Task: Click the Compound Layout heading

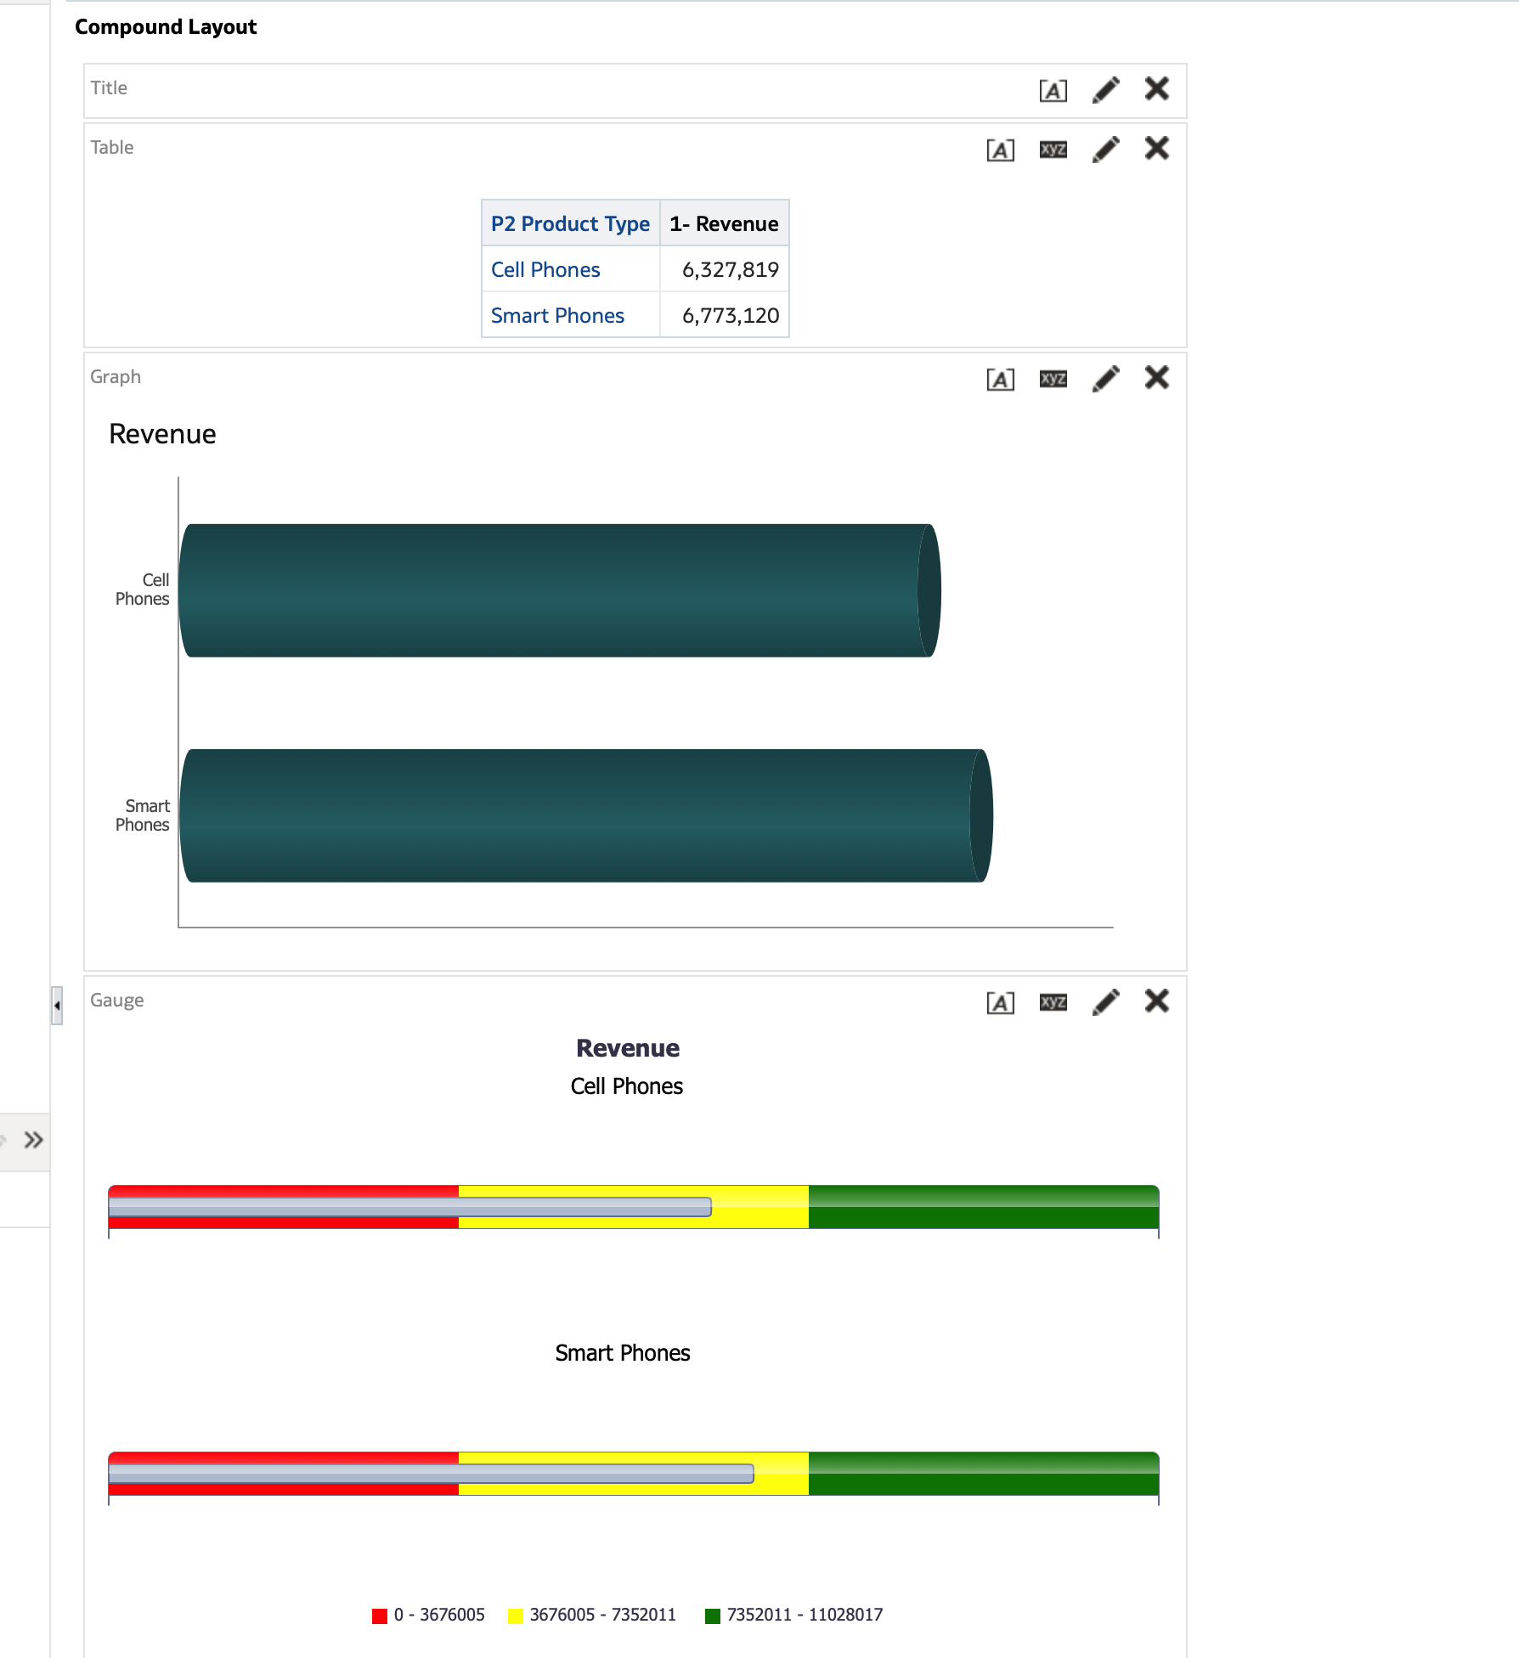Action: [x=166, y=27]
